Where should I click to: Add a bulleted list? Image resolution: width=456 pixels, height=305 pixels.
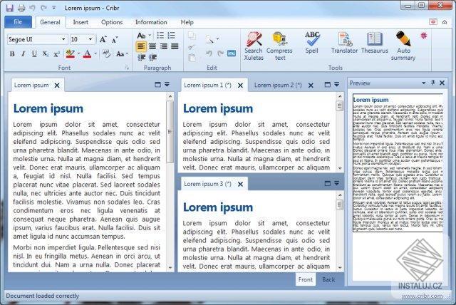(160, 36)
